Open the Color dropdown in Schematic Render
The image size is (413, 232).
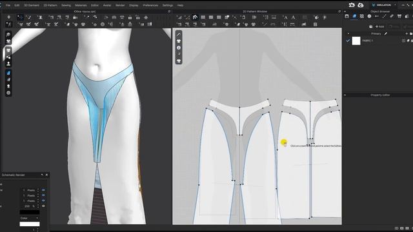click(x=30, y=218)
